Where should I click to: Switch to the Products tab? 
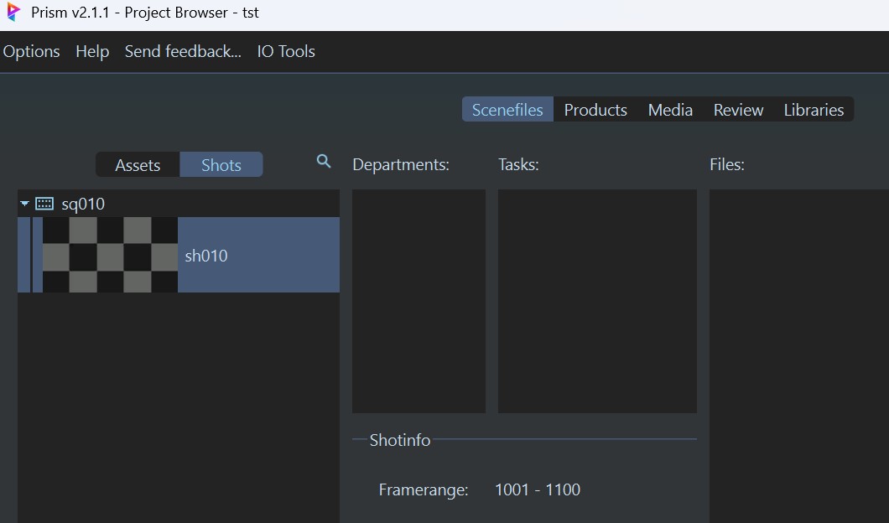tap(595, 110)
